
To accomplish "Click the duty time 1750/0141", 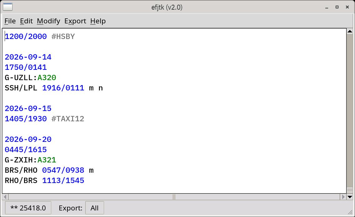I will [26, 67].
